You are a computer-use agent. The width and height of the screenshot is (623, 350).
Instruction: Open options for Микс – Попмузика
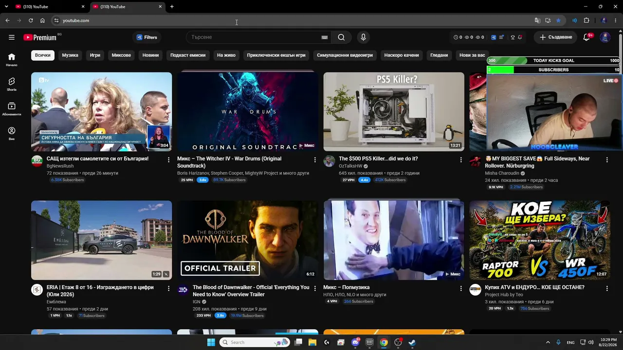click(461, 288)
